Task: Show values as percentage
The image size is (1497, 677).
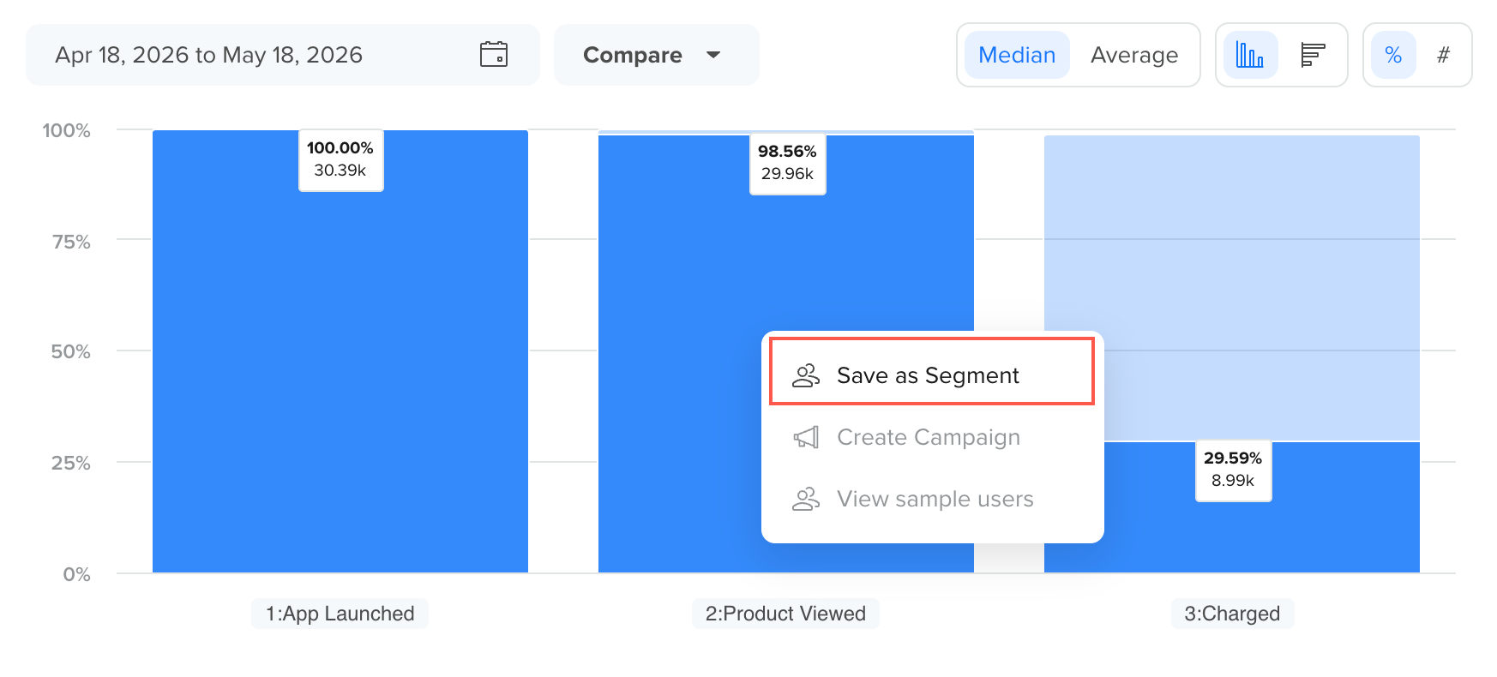Action: 1393,55
